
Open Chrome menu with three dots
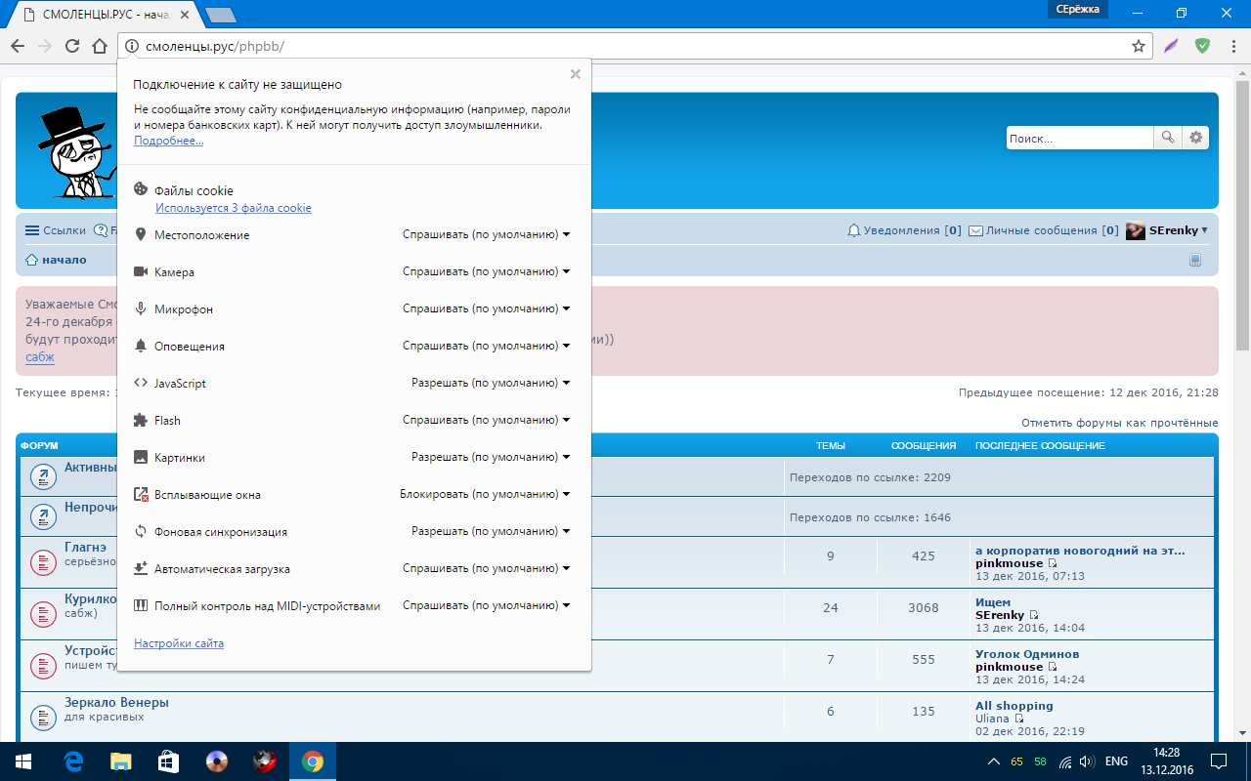1233,46
